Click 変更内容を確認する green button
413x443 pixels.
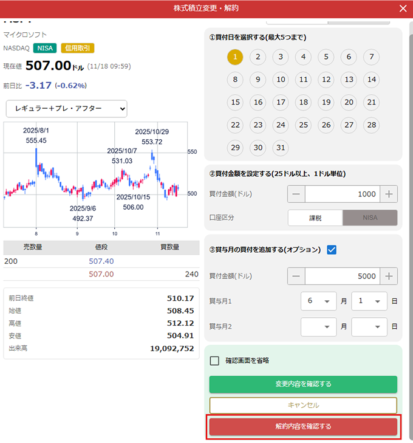click(303, 384)
